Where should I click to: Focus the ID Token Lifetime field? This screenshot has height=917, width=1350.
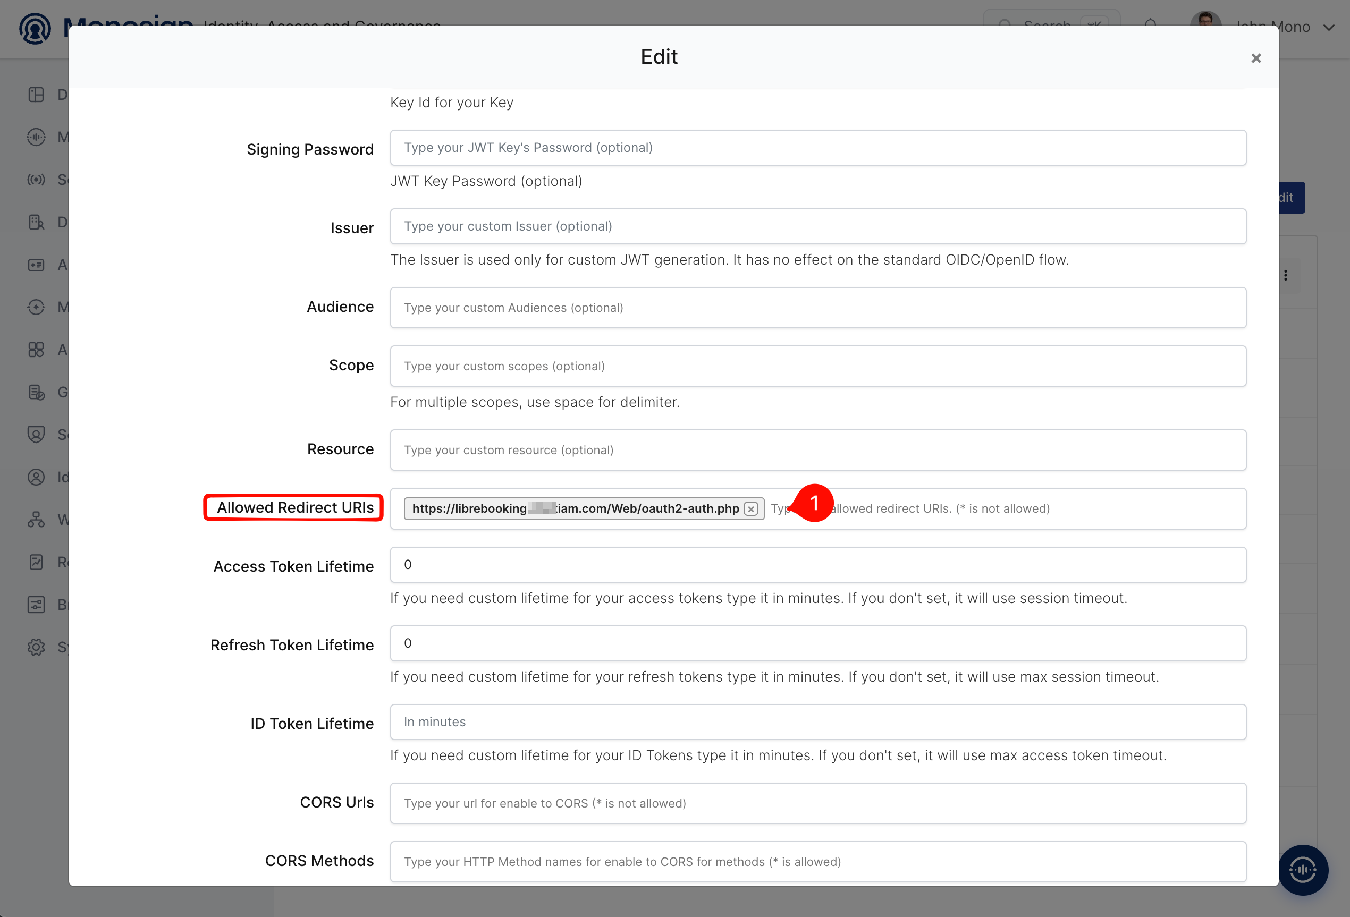click(818, 722)
